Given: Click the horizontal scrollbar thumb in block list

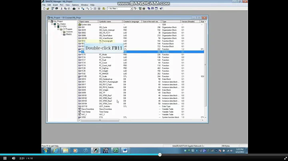Looking at the screenshot, I should click(100, 120).
